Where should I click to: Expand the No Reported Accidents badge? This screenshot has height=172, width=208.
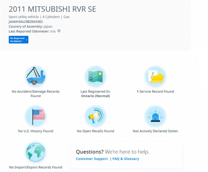18,40
